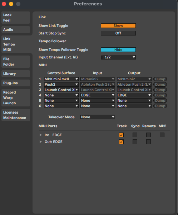Expand the In: EDGE MIDI port

(x=41, y=135)
